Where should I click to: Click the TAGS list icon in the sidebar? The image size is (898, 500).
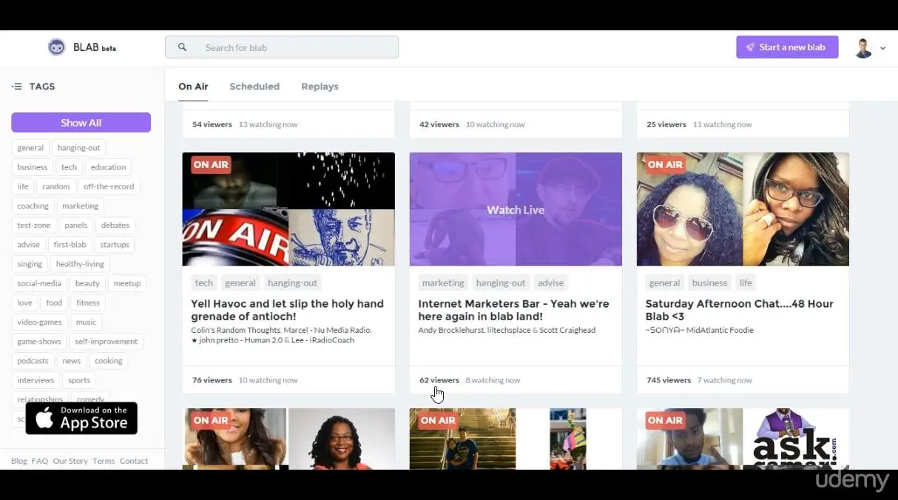[x=17, y=87]
